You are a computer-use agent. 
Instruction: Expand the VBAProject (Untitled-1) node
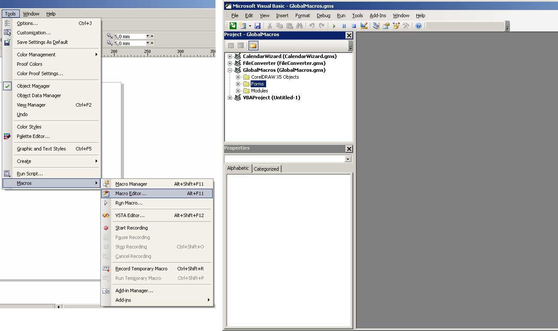tap(230, 98)
